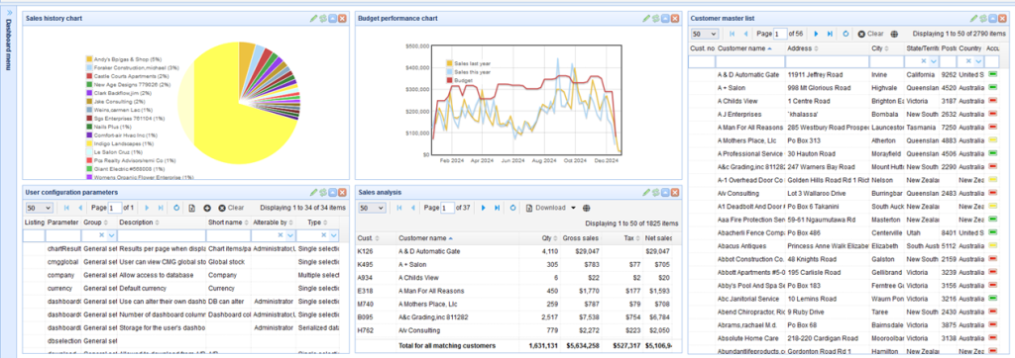This screenshot has height=358, width=1015.
Task: Edit the Sales analysis panel
Action: (646, 192)
